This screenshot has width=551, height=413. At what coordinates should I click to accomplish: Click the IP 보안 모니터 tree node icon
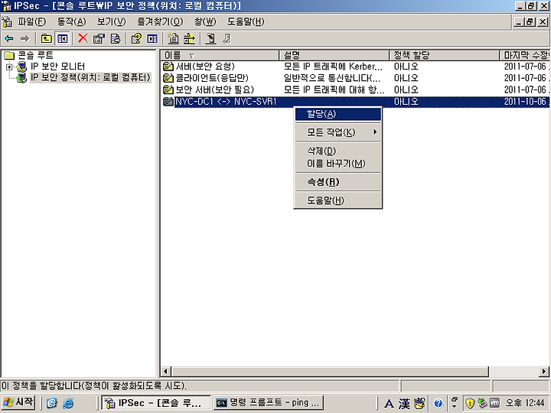pyautogui.click(x=21, y=67)
